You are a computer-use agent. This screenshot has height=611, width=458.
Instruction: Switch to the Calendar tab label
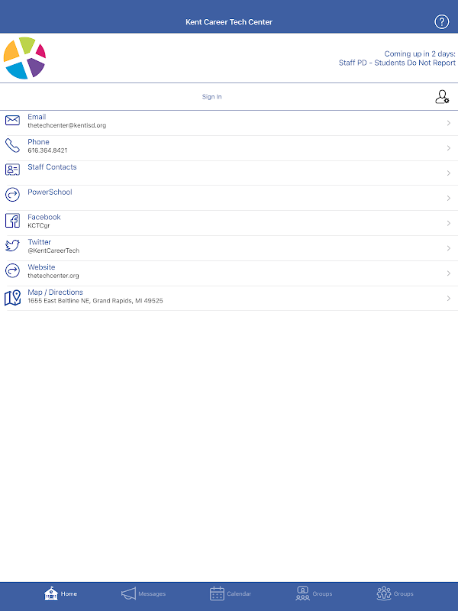tap(239, 594)
